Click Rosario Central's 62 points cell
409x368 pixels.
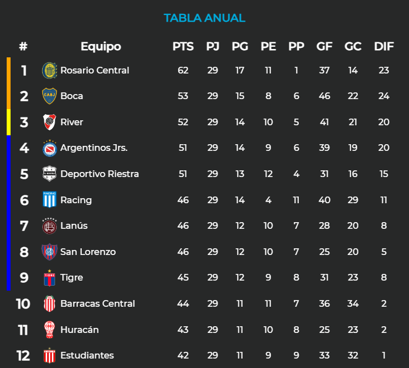(x=183, y=70)
